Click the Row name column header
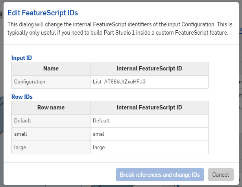Image resolution: width=242 pixels, height=187 pixels. (51, 107)
